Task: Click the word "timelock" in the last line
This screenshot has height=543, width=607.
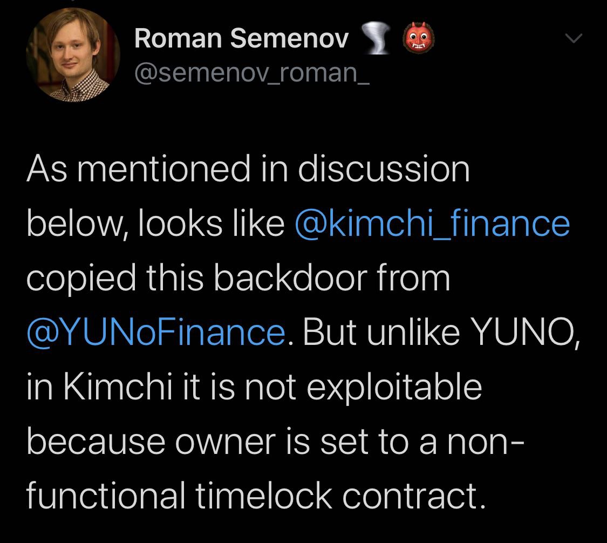Action: 264,496
